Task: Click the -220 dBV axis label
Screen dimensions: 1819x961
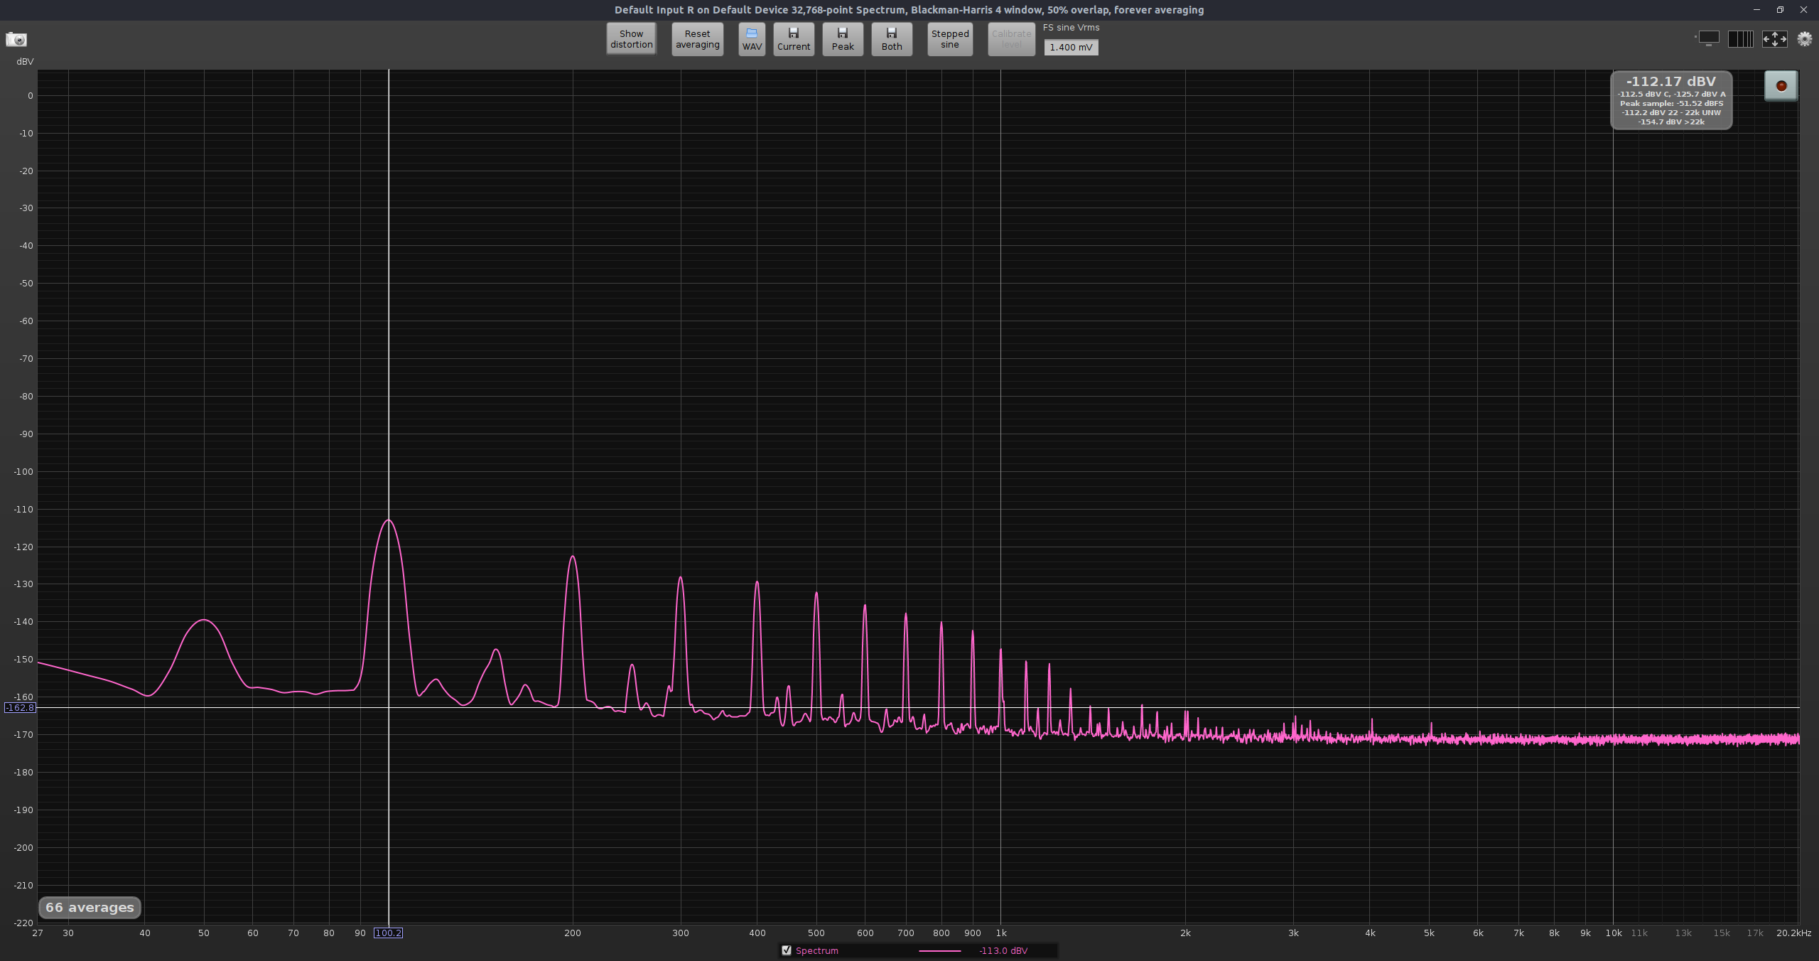Action: (23, 923)
